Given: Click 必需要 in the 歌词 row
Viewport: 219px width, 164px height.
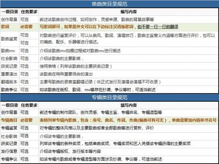Looking at the screenshot, I should tap(26, 27).
